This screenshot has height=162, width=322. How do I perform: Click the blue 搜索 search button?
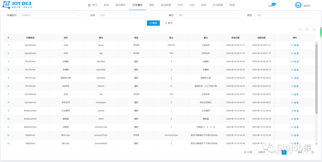click(x=153, y=23)
